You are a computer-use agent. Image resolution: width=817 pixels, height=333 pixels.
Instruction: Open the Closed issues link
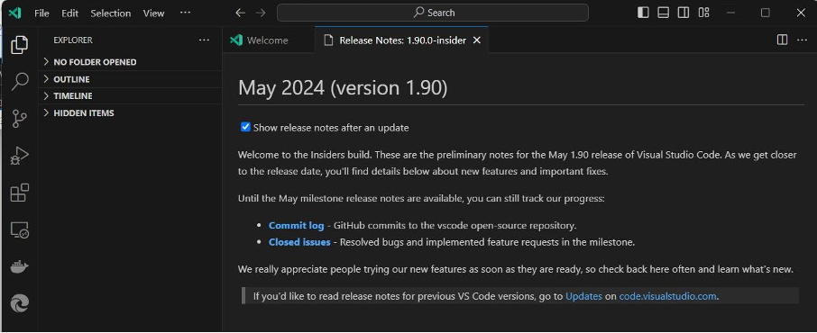pyautogui.click(x=299, y=242)
